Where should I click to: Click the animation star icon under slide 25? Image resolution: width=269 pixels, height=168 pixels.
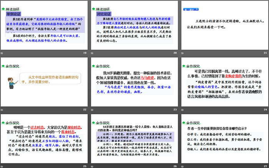click(x=2, y=166)
